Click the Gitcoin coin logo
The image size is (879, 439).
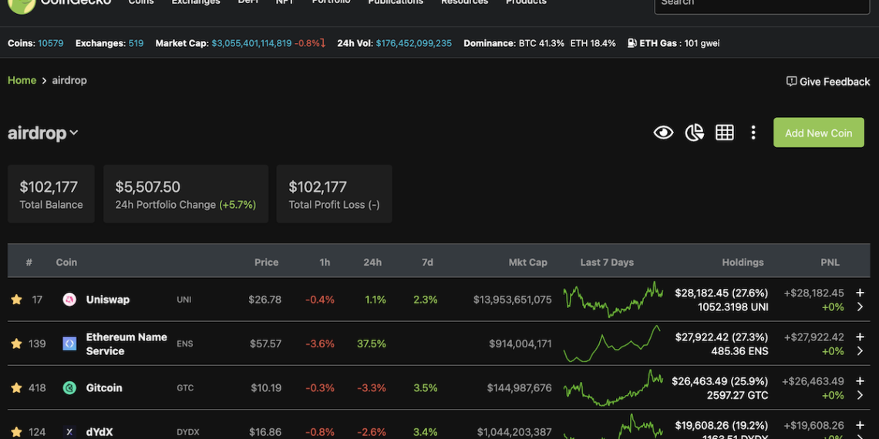coord(69,387)
